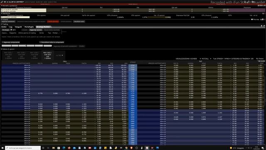Open the Visualizzazione a schede dropdown
This screenshot has width=266, height=150.
[x=188, y=59]
